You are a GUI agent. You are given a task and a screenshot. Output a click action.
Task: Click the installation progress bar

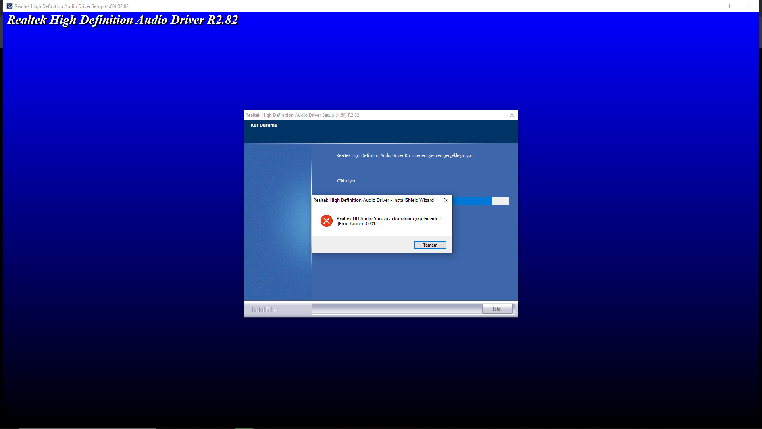pos(480,201)
